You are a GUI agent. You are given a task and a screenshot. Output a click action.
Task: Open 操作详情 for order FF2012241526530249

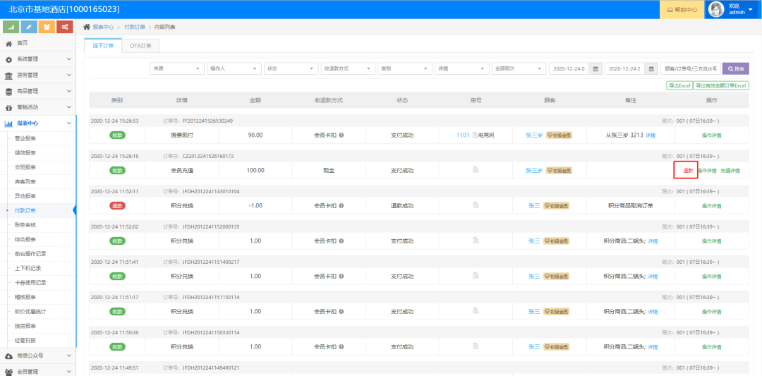click(711, 135)
